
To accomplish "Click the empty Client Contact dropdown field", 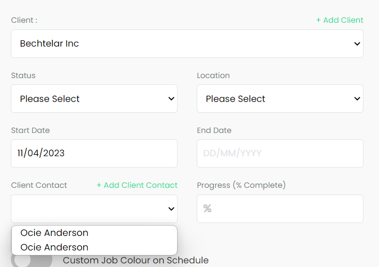I will coord(94,209).
